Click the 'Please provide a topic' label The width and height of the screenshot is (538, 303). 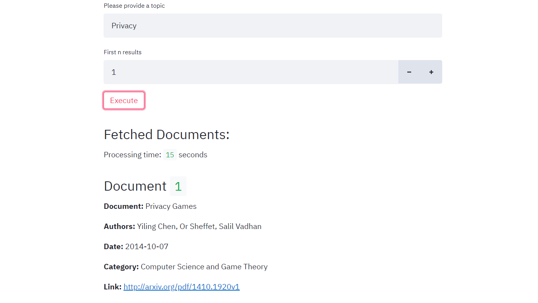134,6
